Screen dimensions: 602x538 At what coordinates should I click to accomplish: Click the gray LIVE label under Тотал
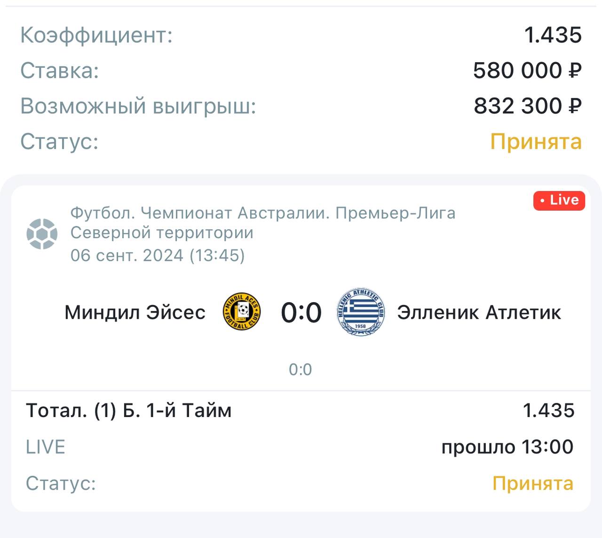[x=45, y=447]
